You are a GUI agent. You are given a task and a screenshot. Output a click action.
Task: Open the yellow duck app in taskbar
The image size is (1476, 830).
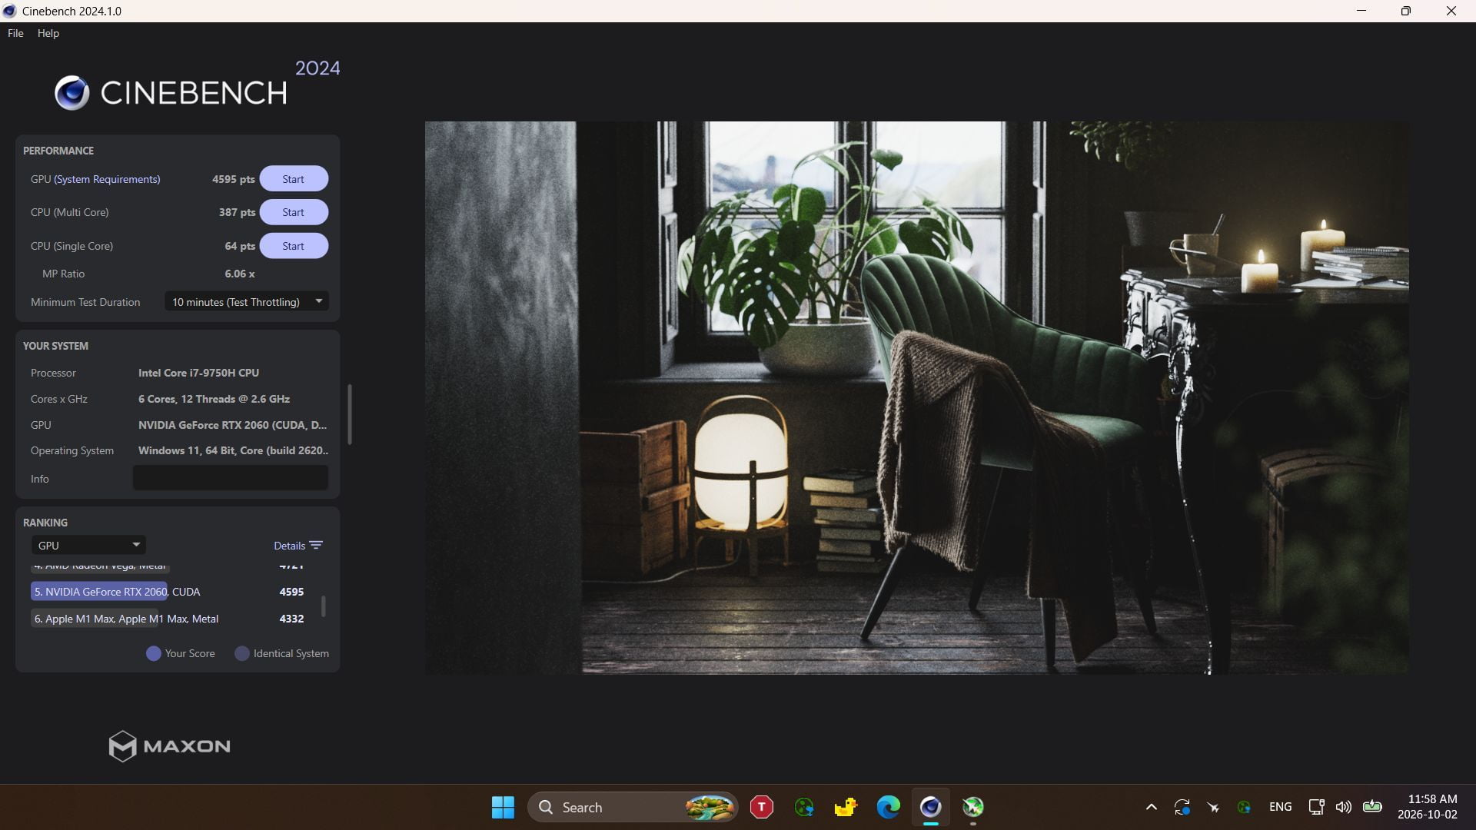point(846,807)
